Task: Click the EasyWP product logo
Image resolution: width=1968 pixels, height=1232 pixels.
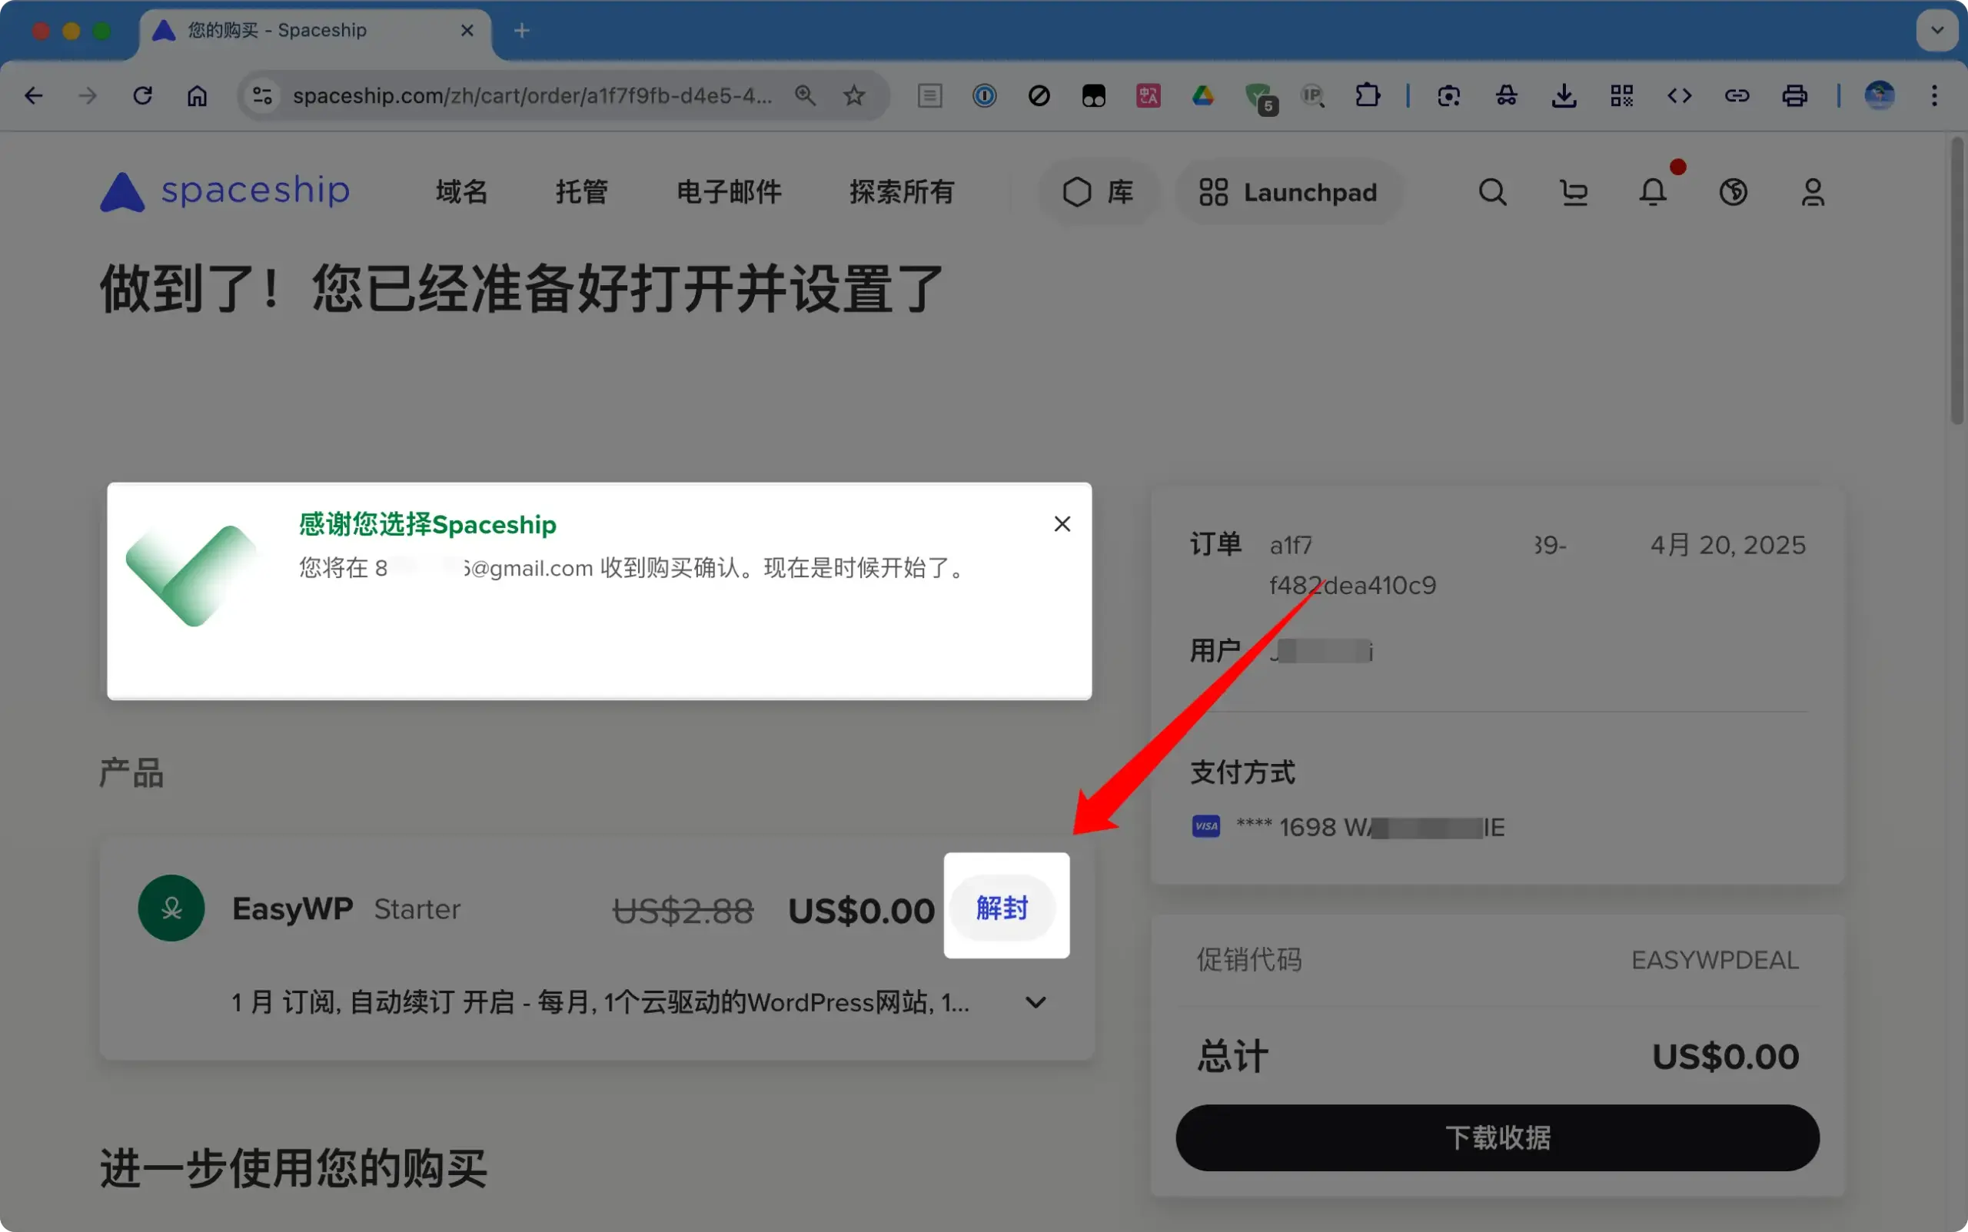Action: (171, 908)
